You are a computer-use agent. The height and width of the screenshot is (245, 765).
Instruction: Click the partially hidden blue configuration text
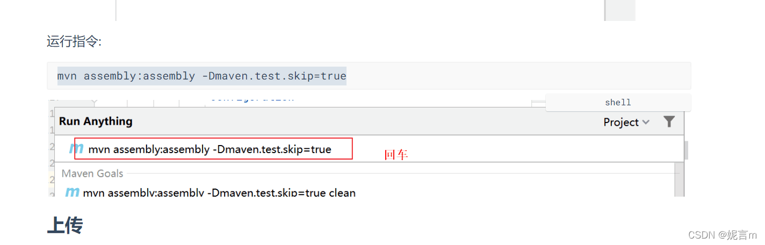tap(252, 99)
